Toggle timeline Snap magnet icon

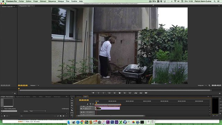pos(88,104)
